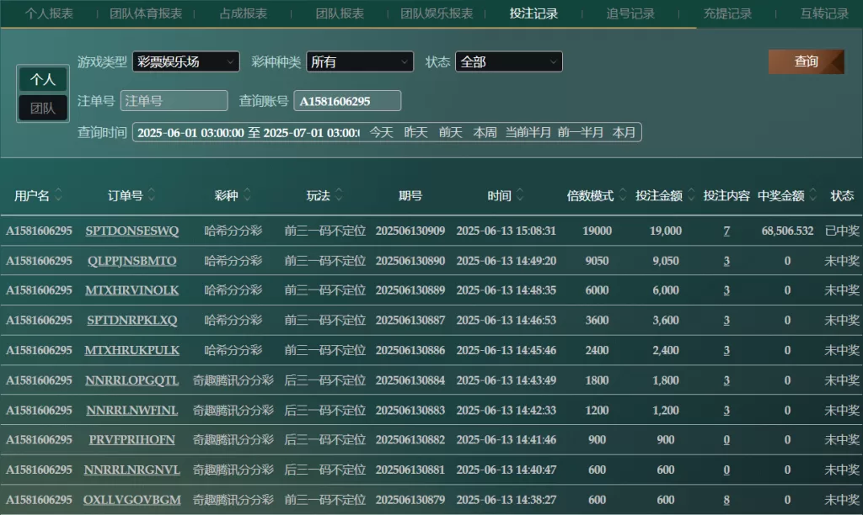Screen dimensions: 863x515
Task: Go to 团队报表 tab
Action: (x=340, y=13)
